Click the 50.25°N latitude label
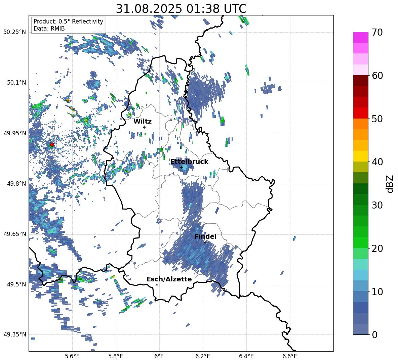This screenshot has width=398, height=363. (15, 32)
